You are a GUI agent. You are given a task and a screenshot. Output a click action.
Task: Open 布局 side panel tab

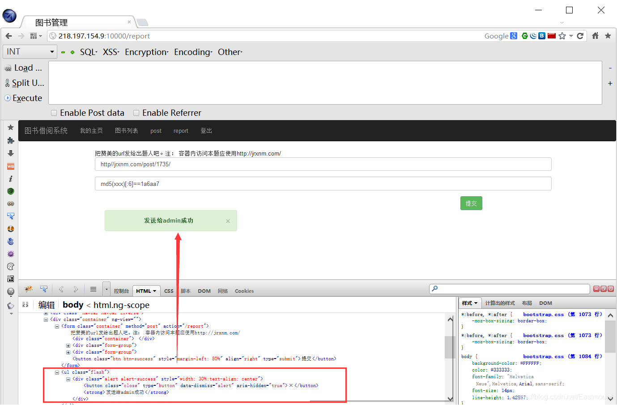click(527, 303)
